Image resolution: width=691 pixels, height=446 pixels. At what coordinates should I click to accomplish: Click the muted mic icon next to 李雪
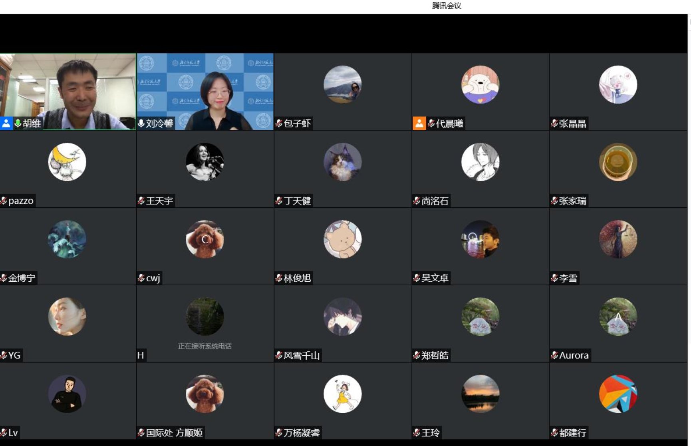(x=554, y=278)
